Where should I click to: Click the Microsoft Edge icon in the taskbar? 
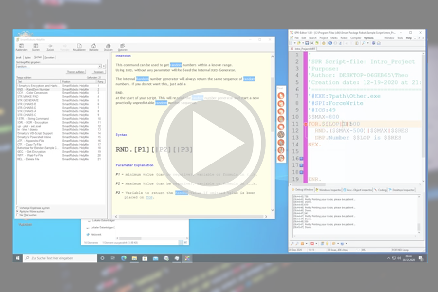(123, 258)
